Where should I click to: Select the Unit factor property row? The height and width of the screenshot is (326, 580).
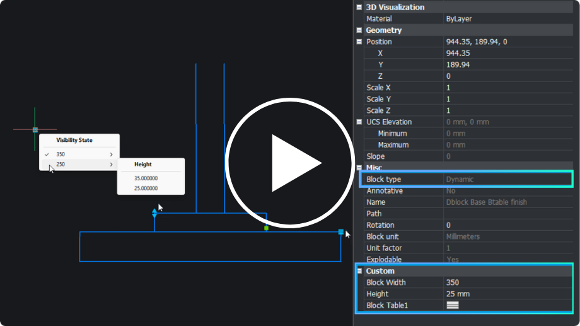pyautogui.click(x=468, y=248)
